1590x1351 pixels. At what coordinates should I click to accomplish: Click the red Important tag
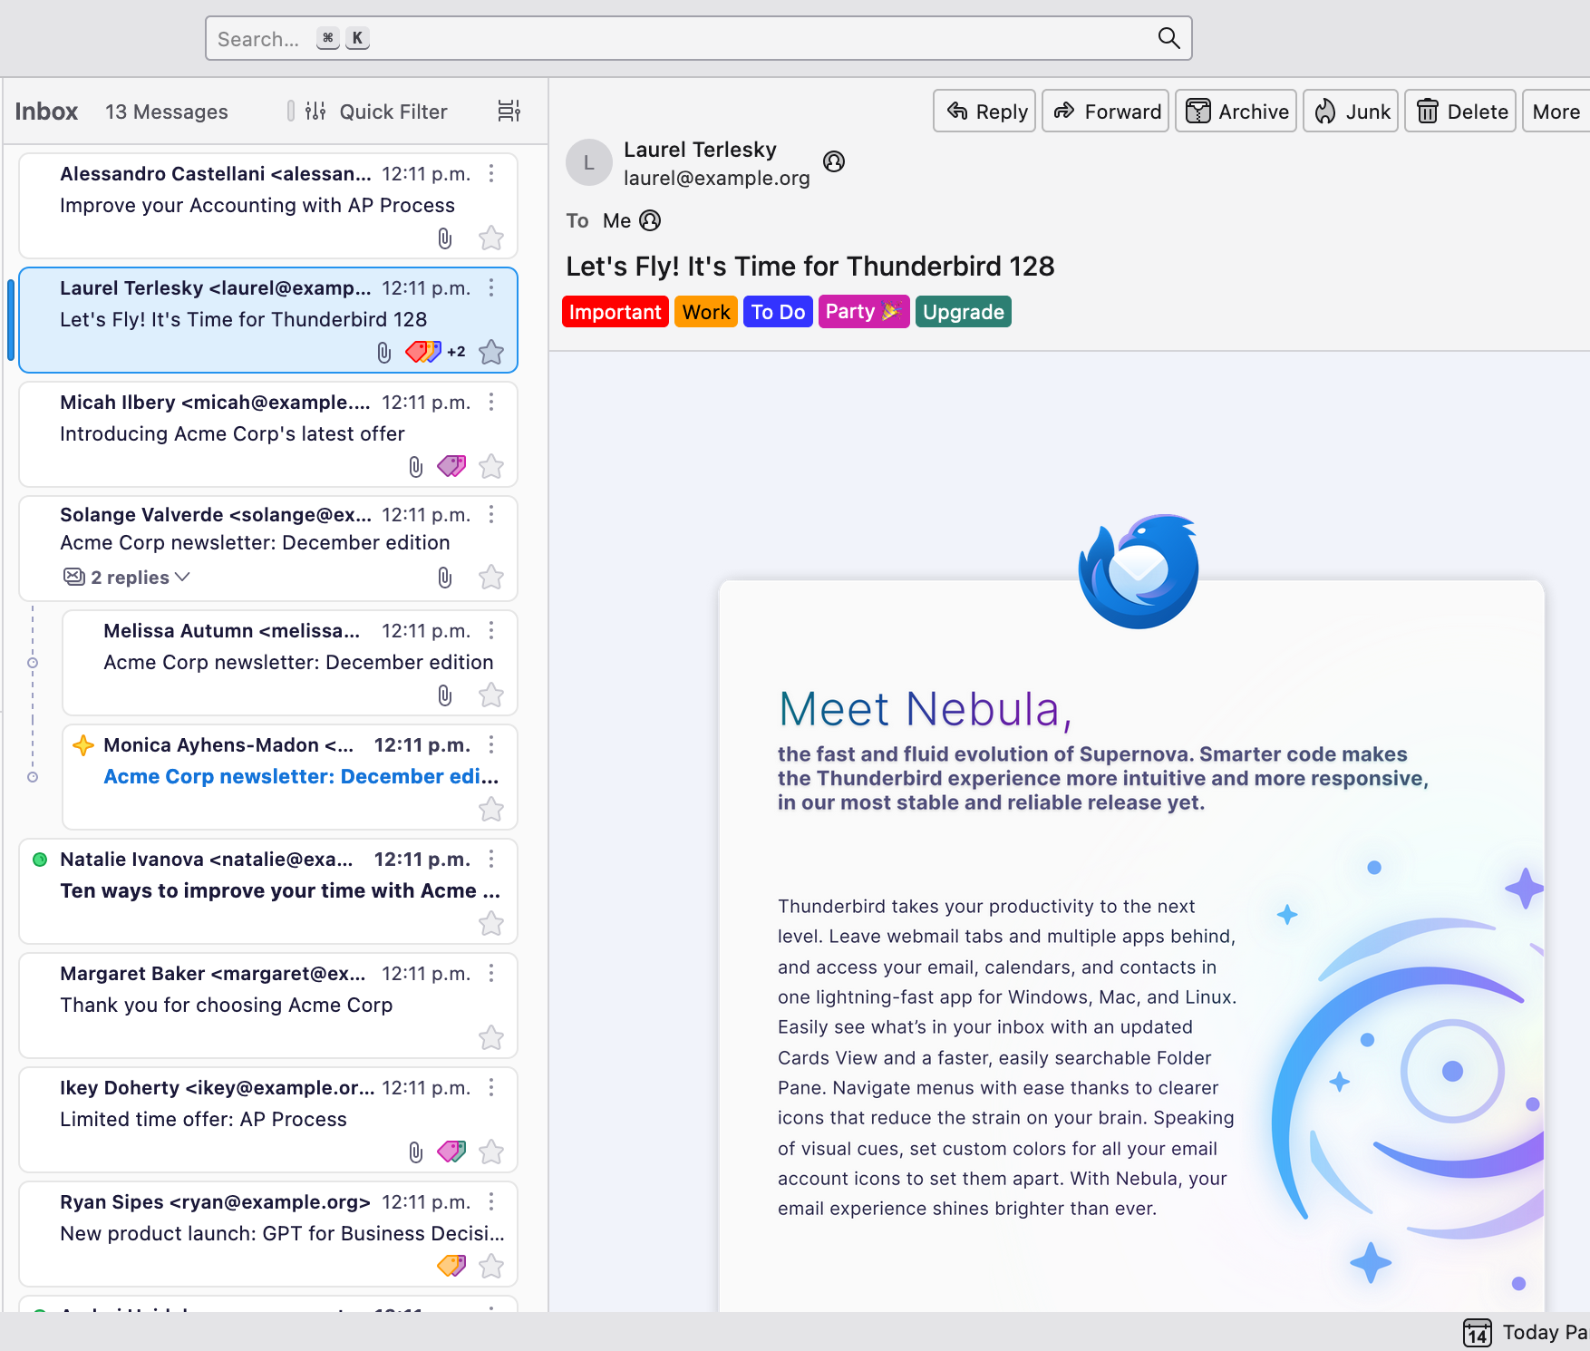[x=616, y=312]
